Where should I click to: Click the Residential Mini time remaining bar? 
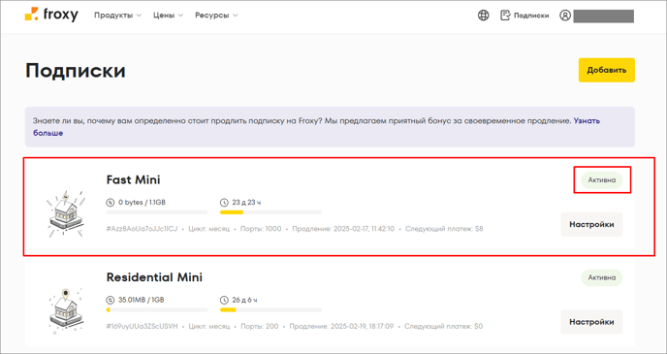[271, 309]
